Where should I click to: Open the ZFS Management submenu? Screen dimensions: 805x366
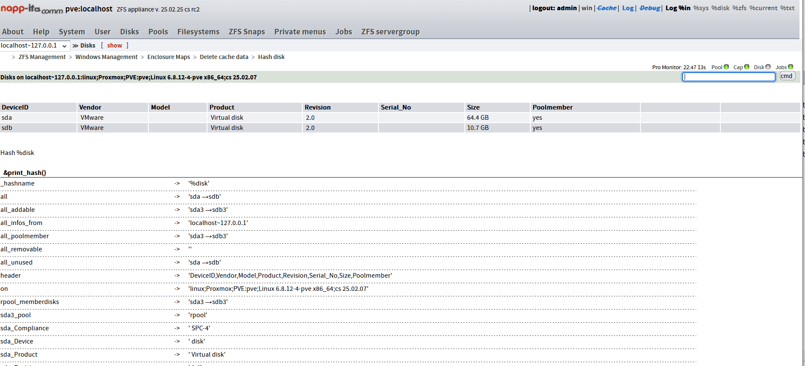pos(42,57)
